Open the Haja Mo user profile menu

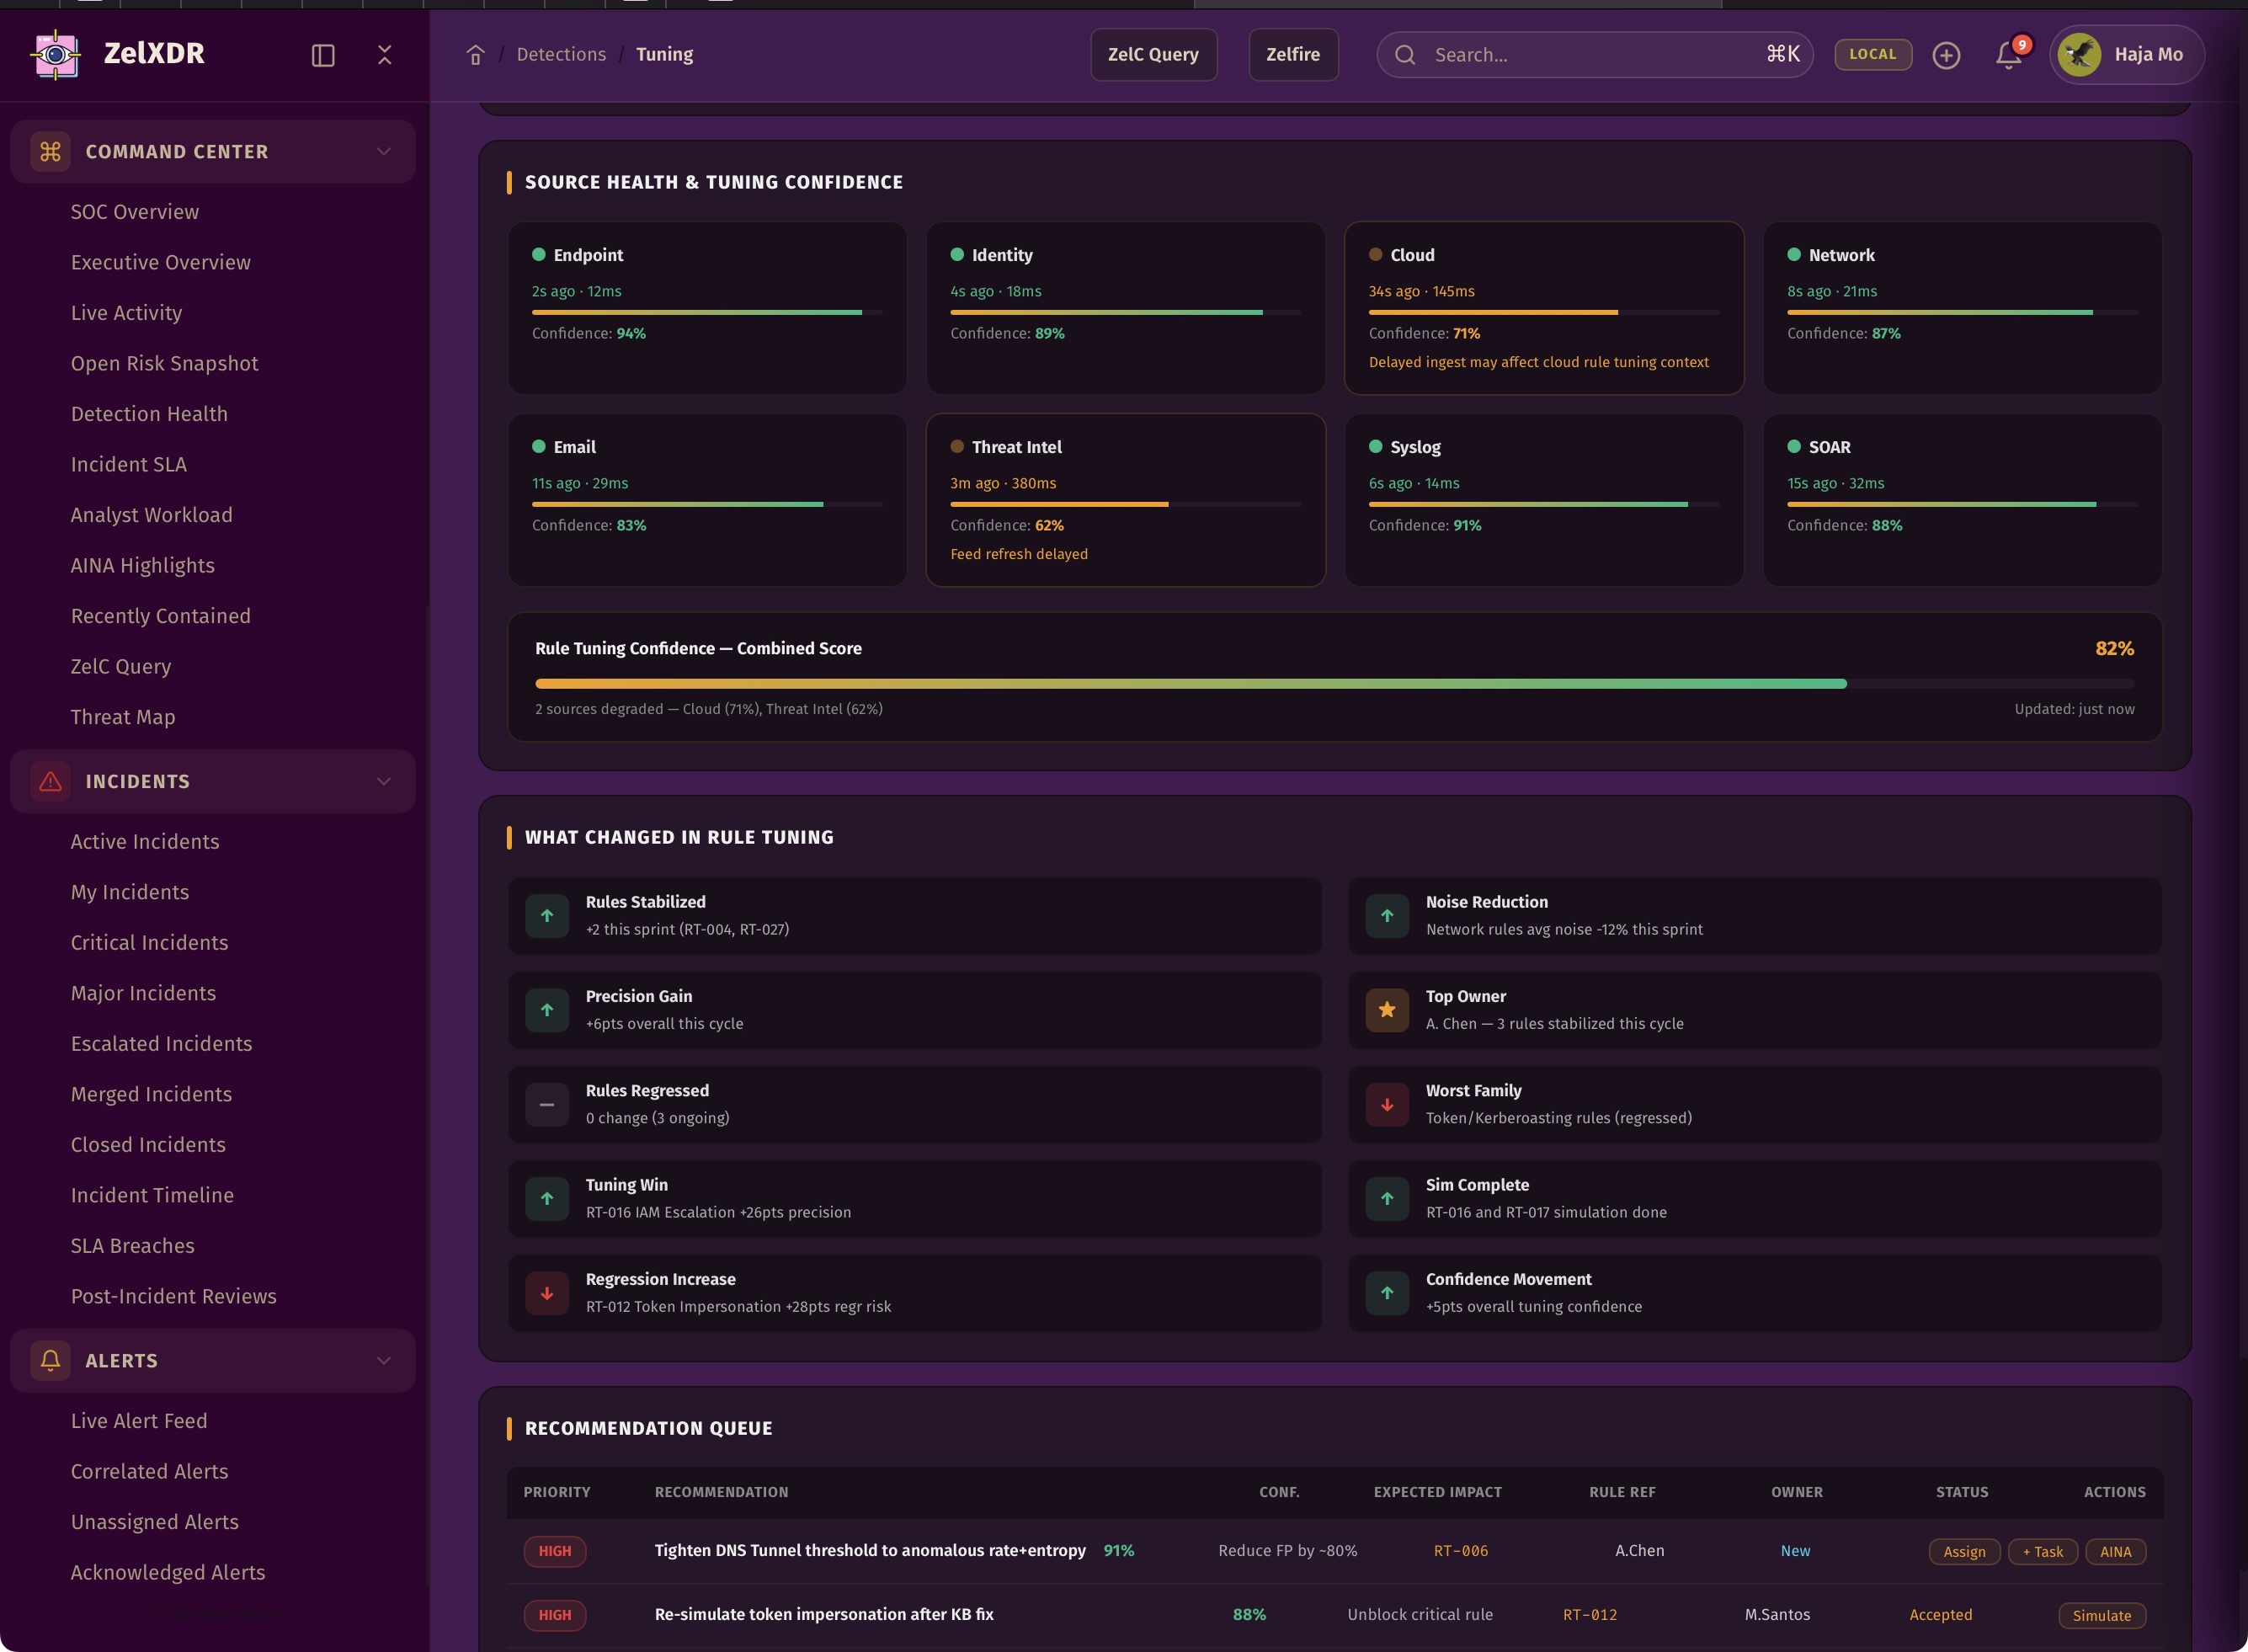pos(2126,55)
